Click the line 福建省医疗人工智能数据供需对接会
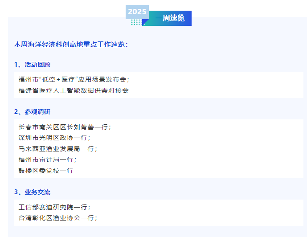 pos(74,90)
